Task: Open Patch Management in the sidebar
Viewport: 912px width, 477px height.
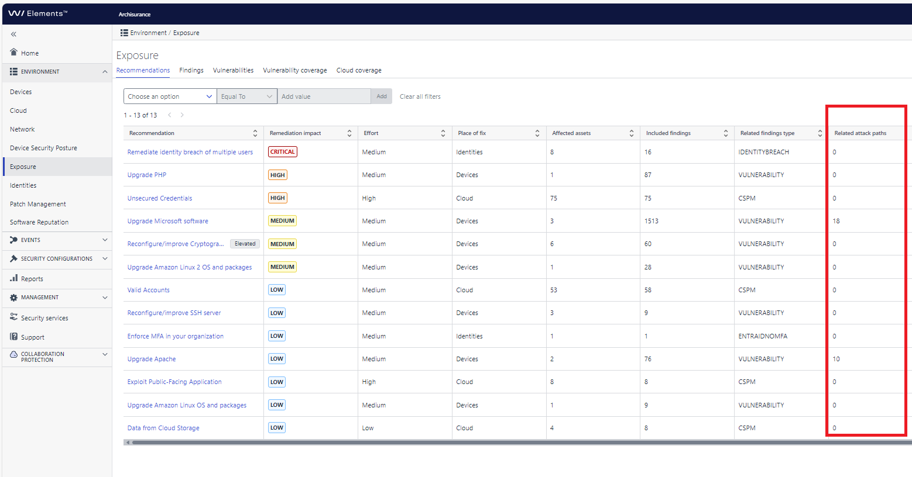Action: click(x=38, y=204)
